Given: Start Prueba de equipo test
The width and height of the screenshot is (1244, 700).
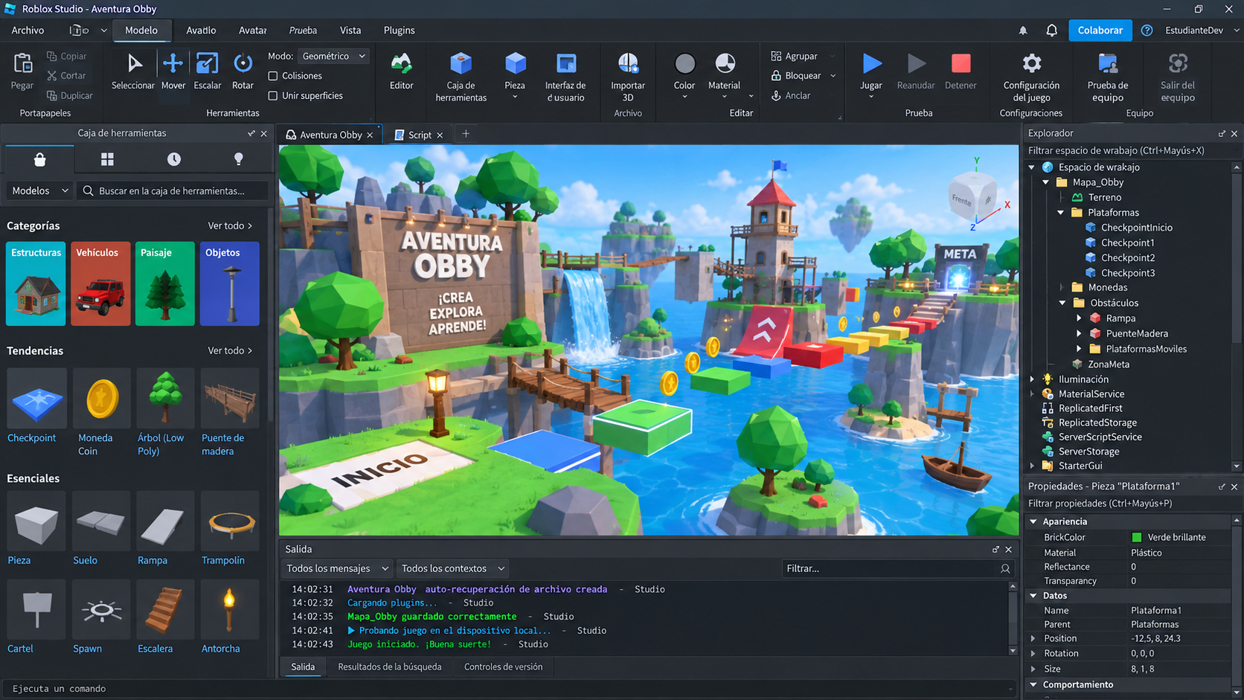Looking at the screenshot, I should click(1108, 77).
